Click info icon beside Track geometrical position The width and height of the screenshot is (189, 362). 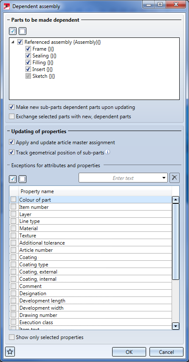point(107,152)
